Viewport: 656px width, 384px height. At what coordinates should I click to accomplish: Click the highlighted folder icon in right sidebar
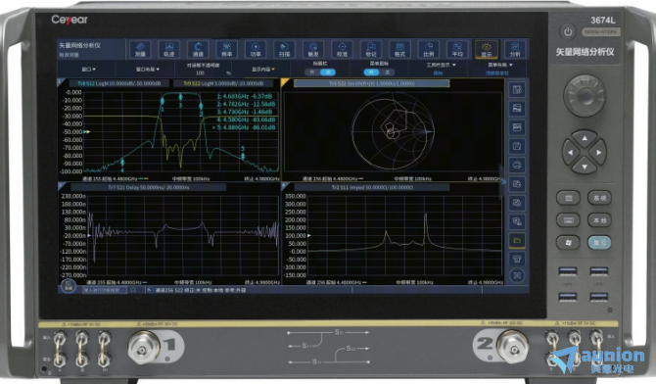(517, 240)
